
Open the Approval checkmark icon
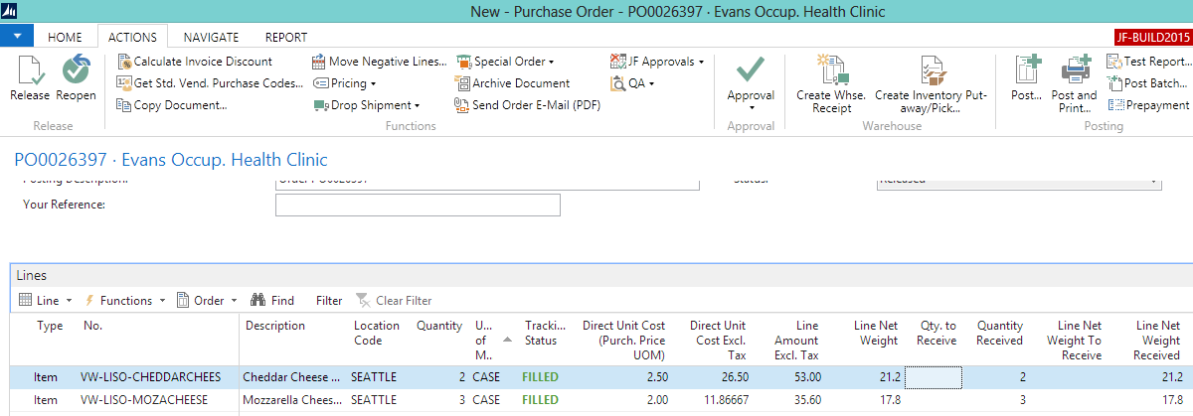tap(751, 71)
